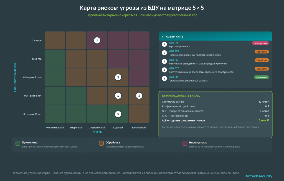Open the УБИ.175 threat link
The width and height of the screenshot is (284, 181).
(173, 43)
